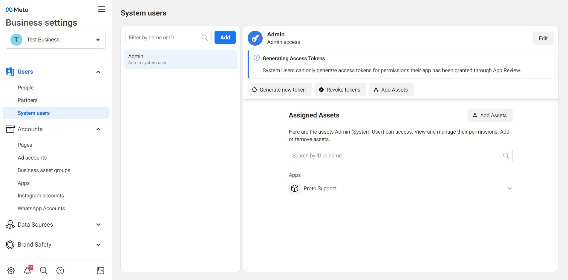Toggle the sidebar collapse panel icon
Viewport: 568px width, 280px height.
(x=100, y=270)
